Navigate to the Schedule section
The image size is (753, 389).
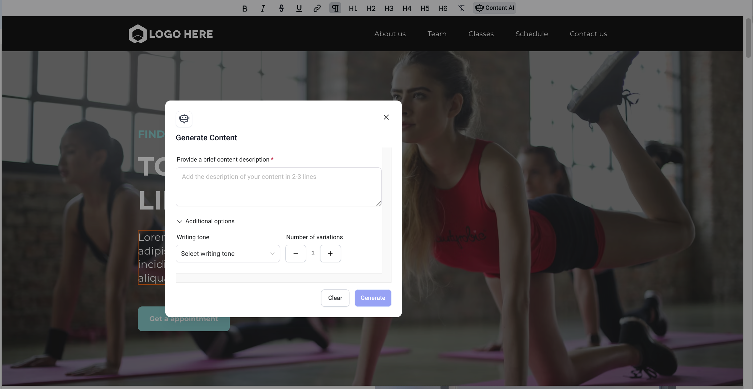pyautogui.click(x=531, y=34)
